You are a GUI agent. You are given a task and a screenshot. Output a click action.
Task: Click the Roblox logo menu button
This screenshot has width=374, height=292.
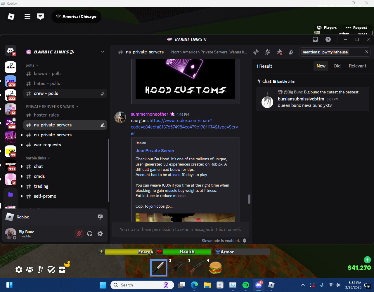point(11,17)
